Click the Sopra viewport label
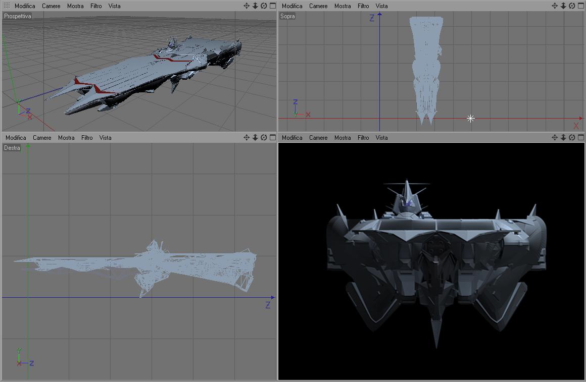The width and height of the screenshot is (586, 382). [x=287, y=16]
